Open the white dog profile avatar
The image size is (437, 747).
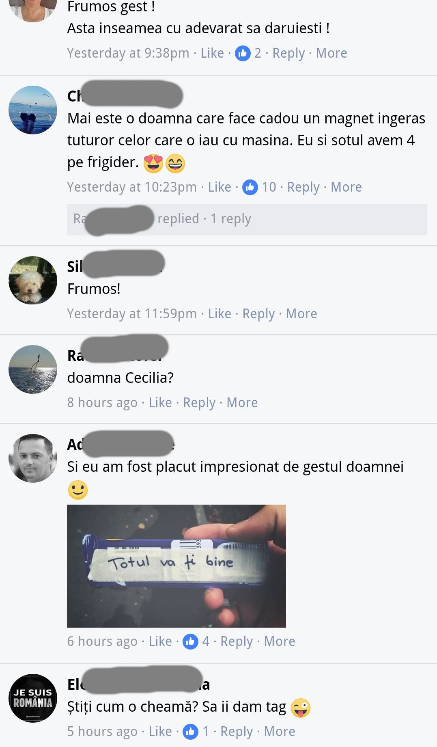click(33, 281)
